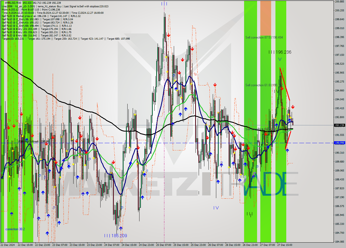Screen dimensions: 346x248
Task: Click the current price tag 192.239 on the price axis
Action: point(340,125)
